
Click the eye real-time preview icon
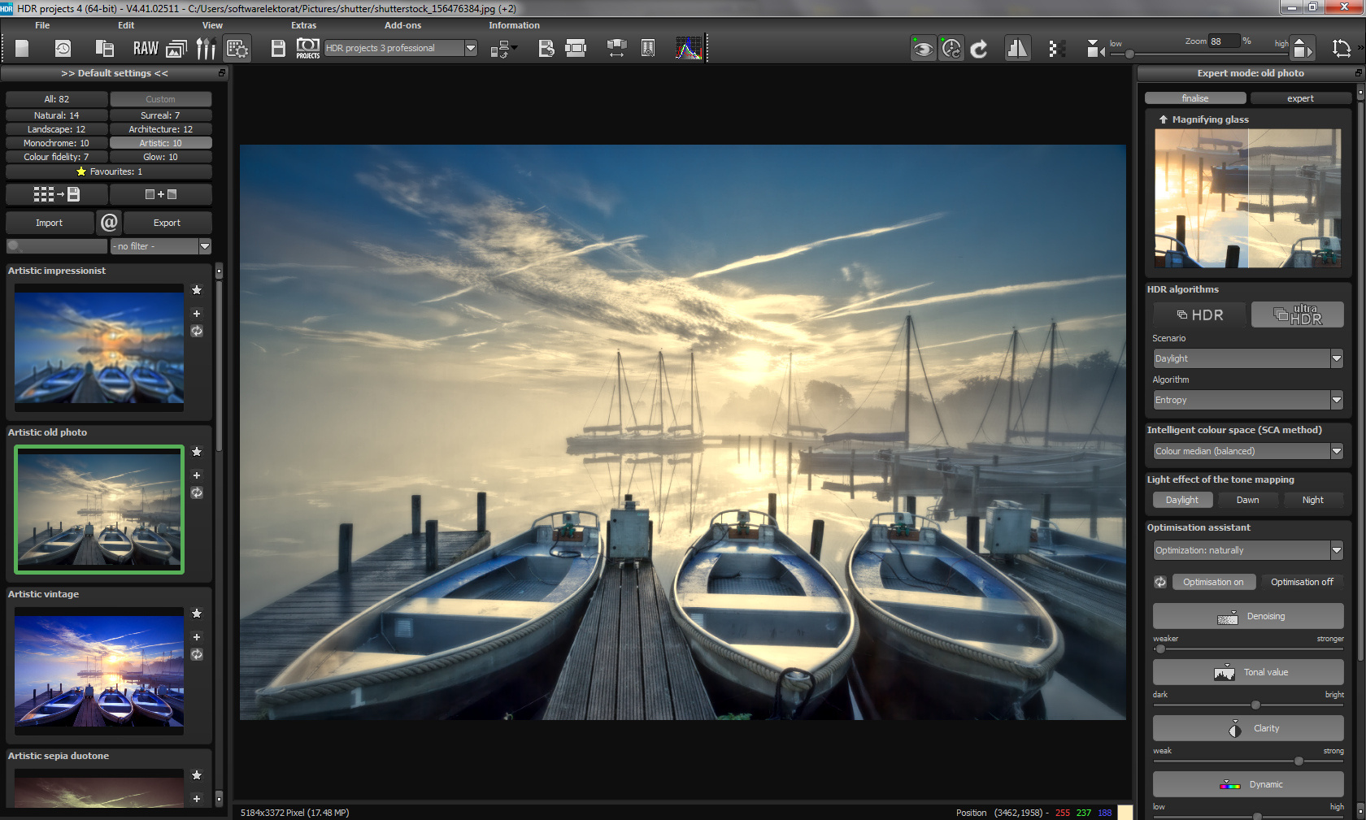click(x=923, y=49)
